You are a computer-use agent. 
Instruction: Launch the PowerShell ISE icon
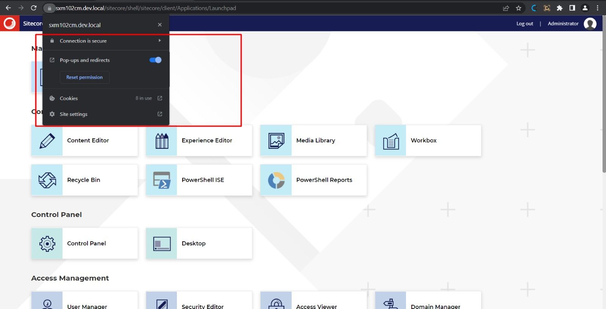tap(162, 180)
